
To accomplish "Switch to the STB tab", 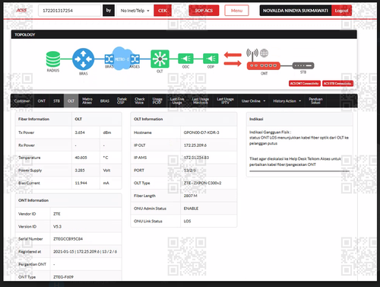I will pyautogui.click(x=56, y=101).
